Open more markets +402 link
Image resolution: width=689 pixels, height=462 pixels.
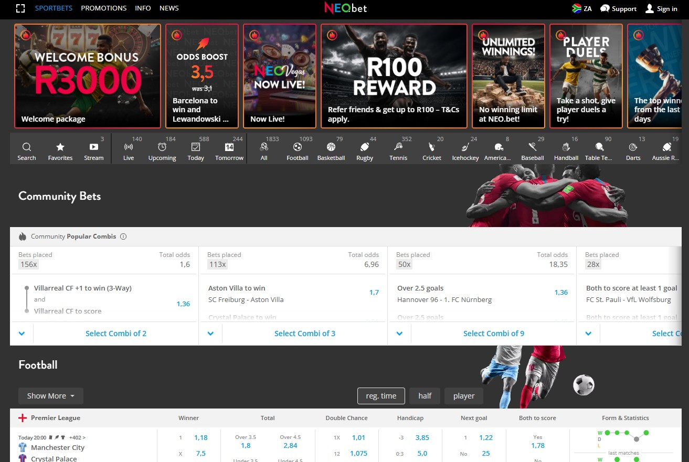pos(77,437)
